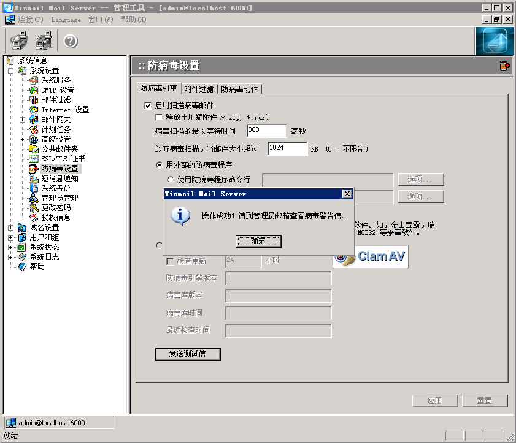This screenshot has width=516, height=443.
Task: Uncheck 启用扫描病毒邮件 checkbox
Action: pyautogui.click(x=148, y=106)
